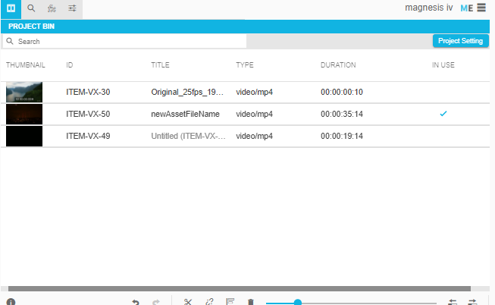Click the video/mp4 type of ITEM-VX-50
The height and width of the screenshot is (305, 495).
click(255, 114)
